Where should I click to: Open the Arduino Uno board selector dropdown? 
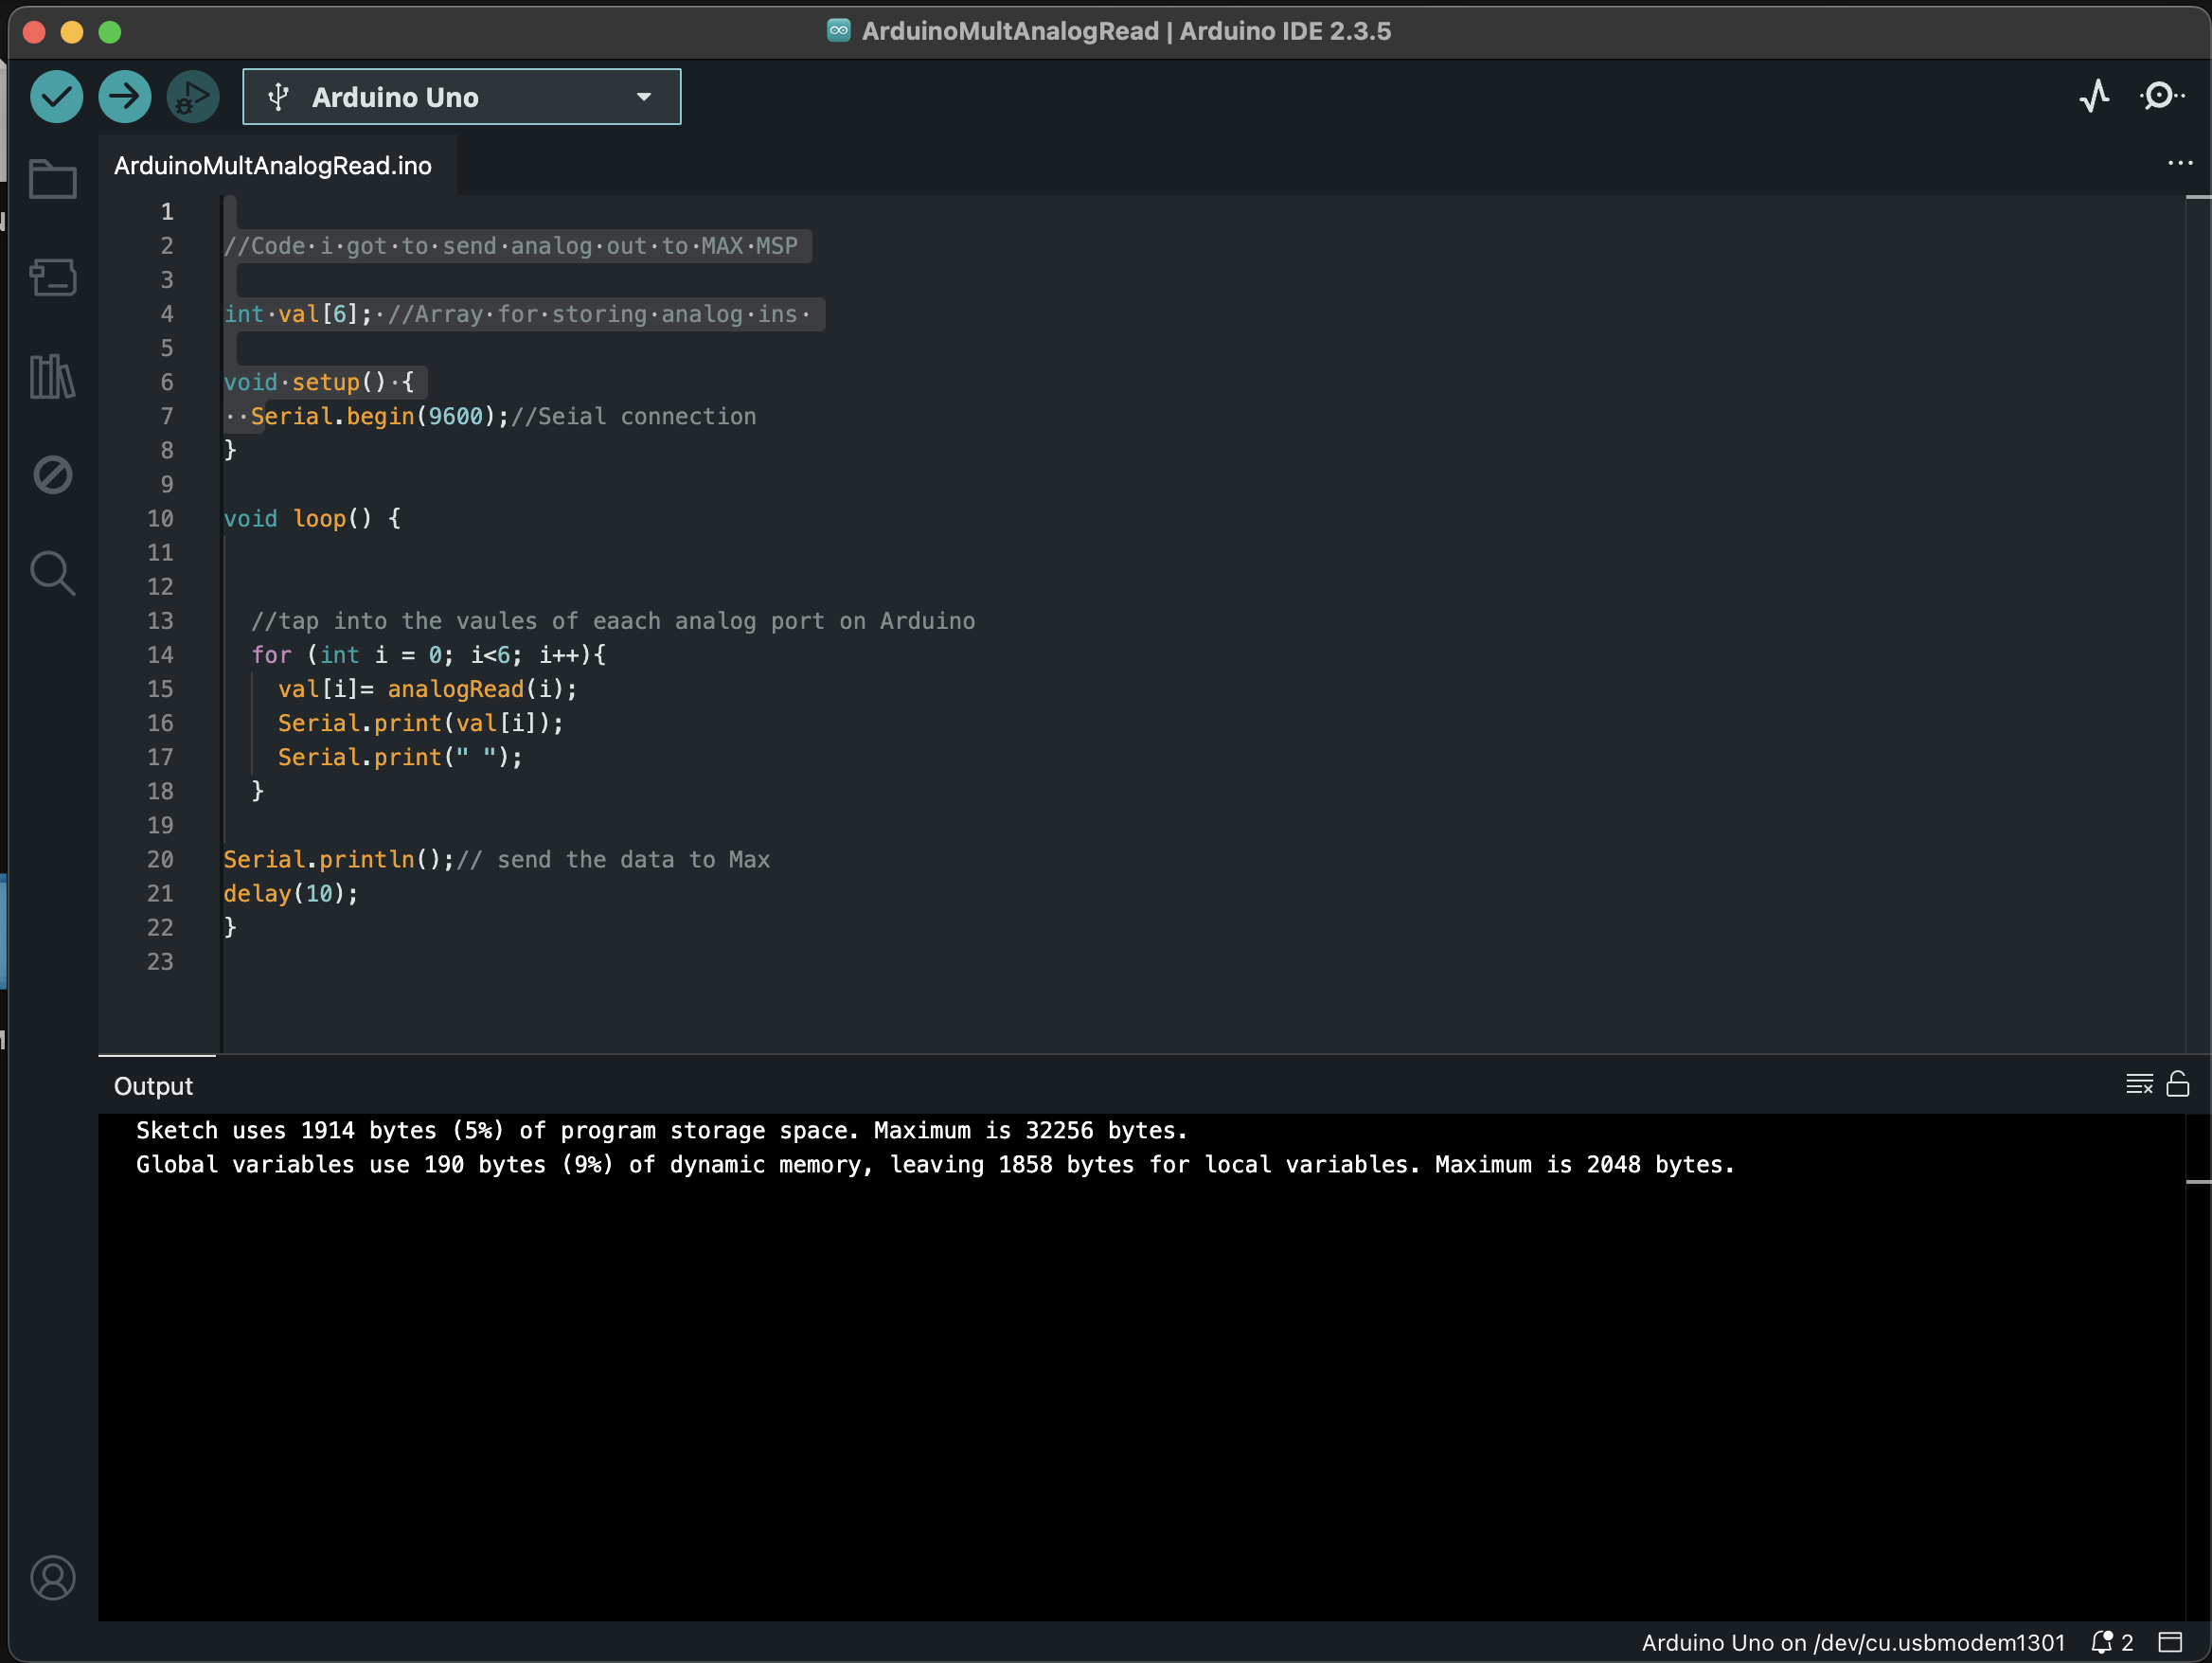tap(461, 97)
